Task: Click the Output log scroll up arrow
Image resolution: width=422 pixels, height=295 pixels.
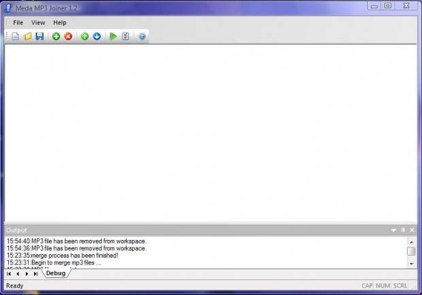Action: click(x=412, y=242)
